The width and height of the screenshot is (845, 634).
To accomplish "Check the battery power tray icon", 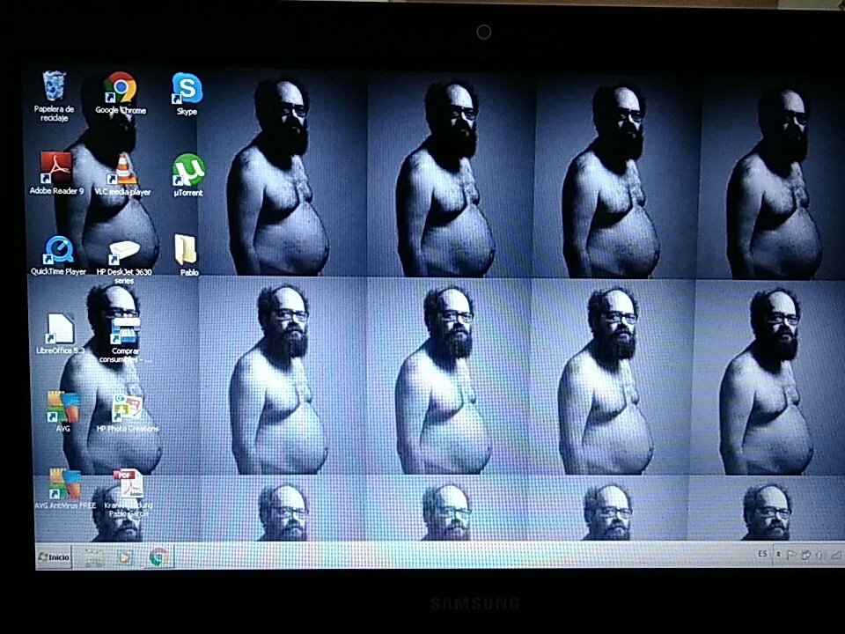I will [806, 555].
